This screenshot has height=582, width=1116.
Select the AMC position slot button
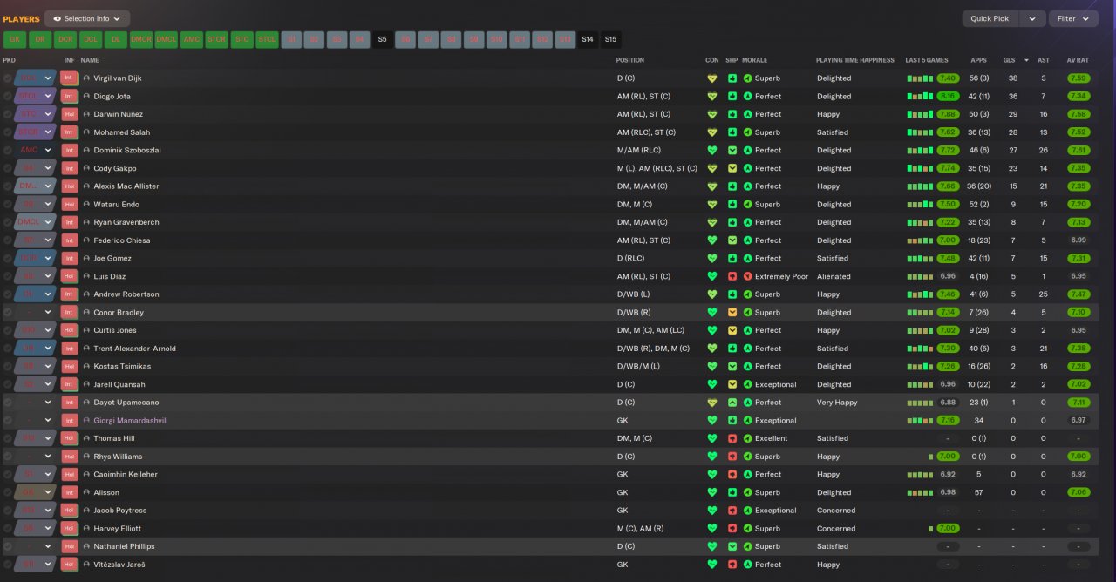click(192, 39)
